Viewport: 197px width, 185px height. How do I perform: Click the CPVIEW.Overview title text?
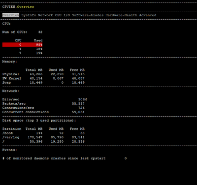[18, 7]
